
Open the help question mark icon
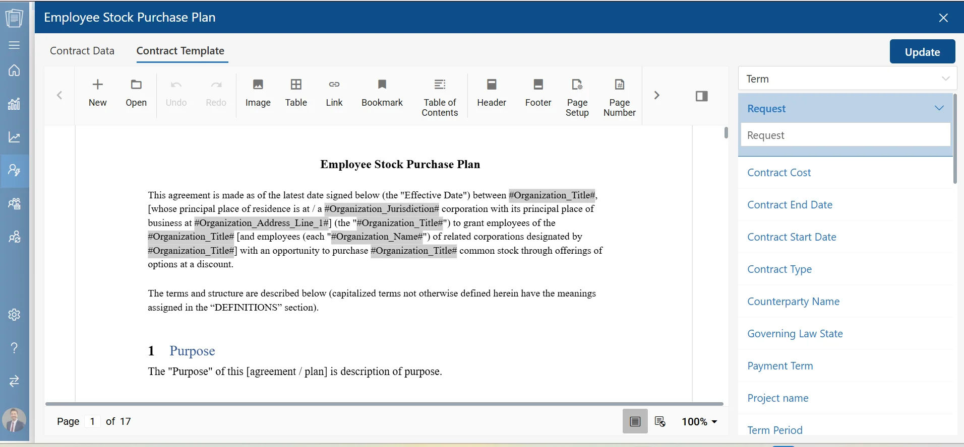[x=14, y=348]
